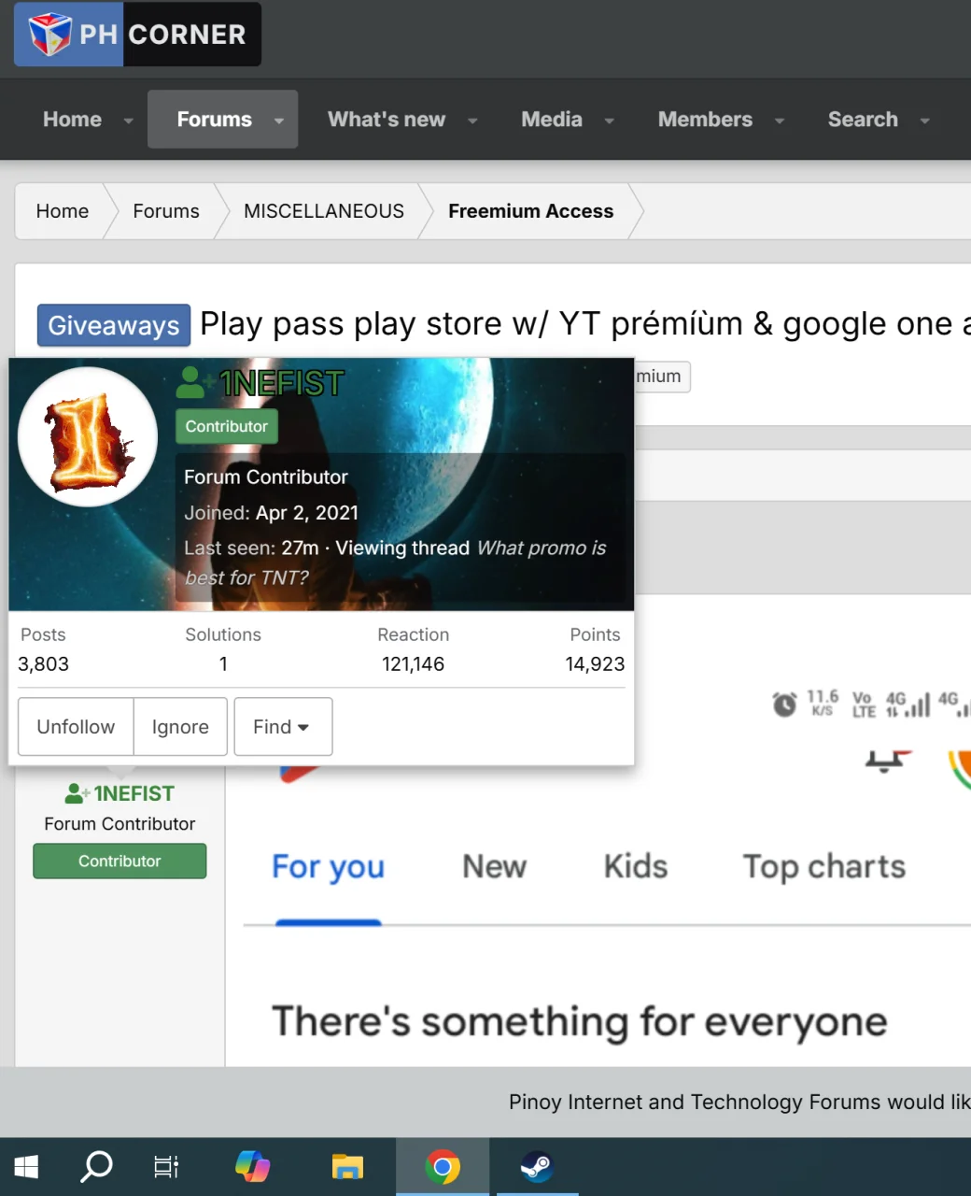Go to Home breadcrumb
This screenshot has height=1196, width=971.
[x=63, y=211]
